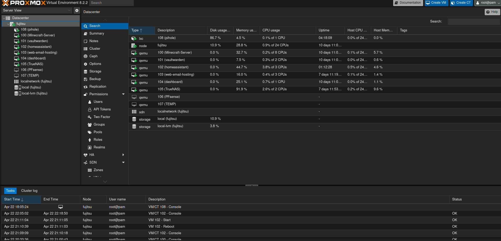Select the 104 (dashboard) table row
501x241 pixels.
click(x=315, y=82)
